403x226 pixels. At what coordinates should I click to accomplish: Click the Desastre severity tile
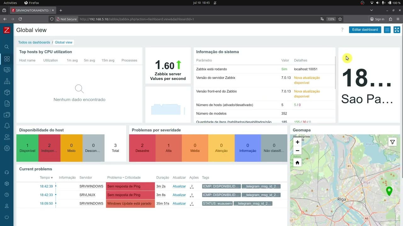coord(142,148)
